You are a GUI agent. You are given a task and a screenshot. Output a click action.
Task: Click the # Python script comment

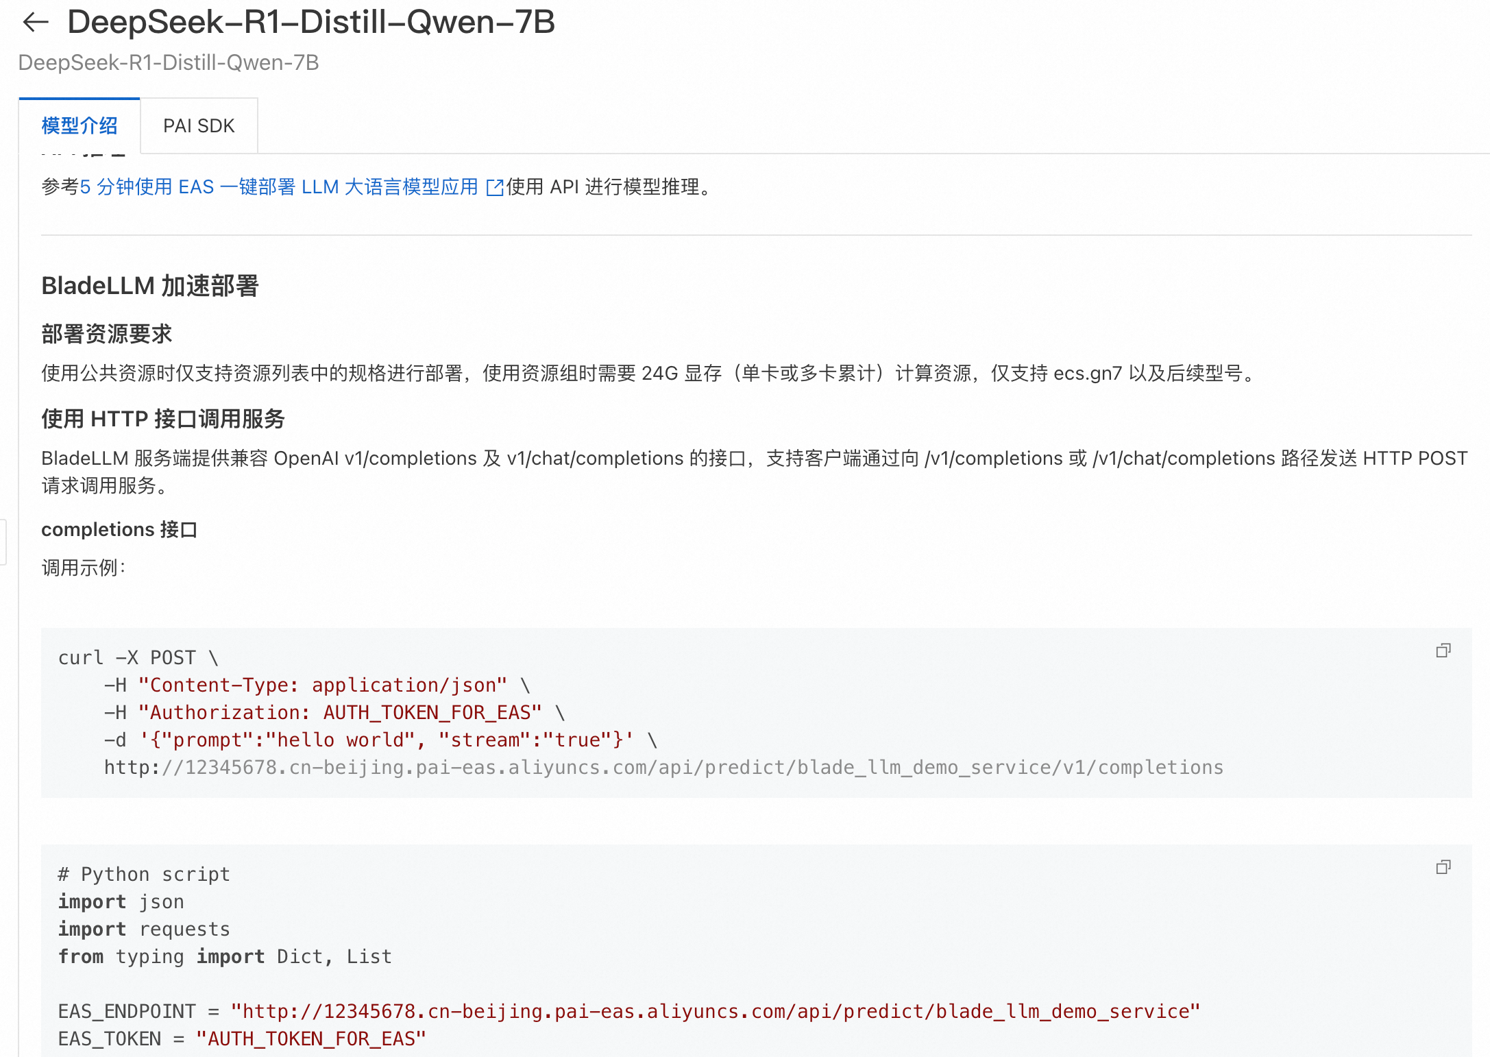coord(144,875)
